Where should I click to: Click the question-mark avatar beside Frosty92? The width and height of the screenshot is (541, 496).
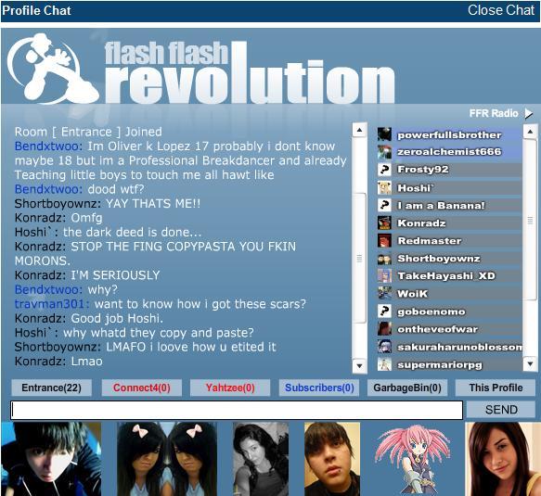tap(384, 170)
